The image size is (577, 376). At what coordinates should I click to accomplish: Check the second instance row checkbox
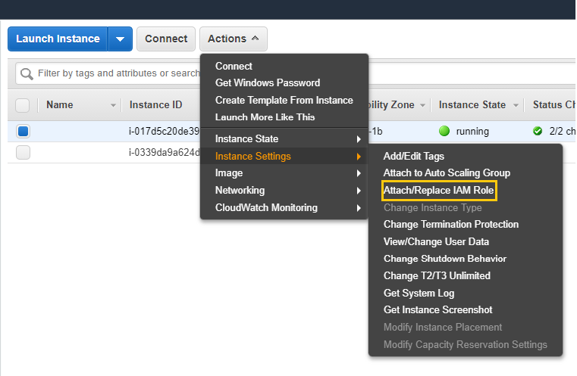23,153
